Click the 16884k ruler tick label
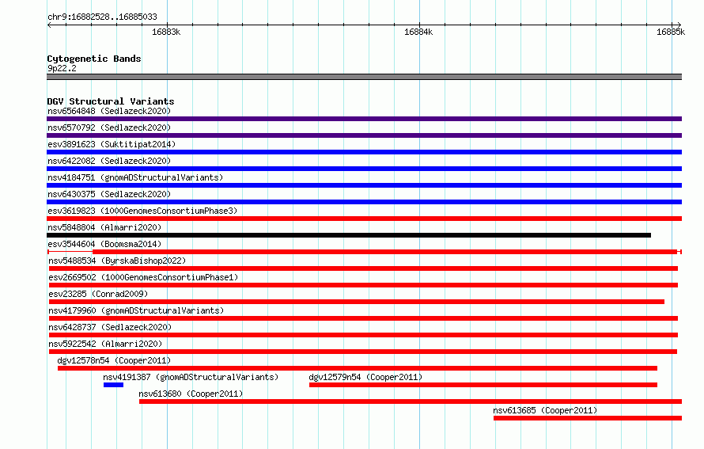Screen dimensions: 704x449 click(418, 32)
